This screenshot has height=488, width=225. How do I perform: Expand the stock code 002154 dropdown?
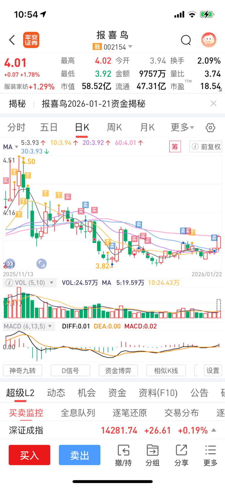(x=130, y=47)
